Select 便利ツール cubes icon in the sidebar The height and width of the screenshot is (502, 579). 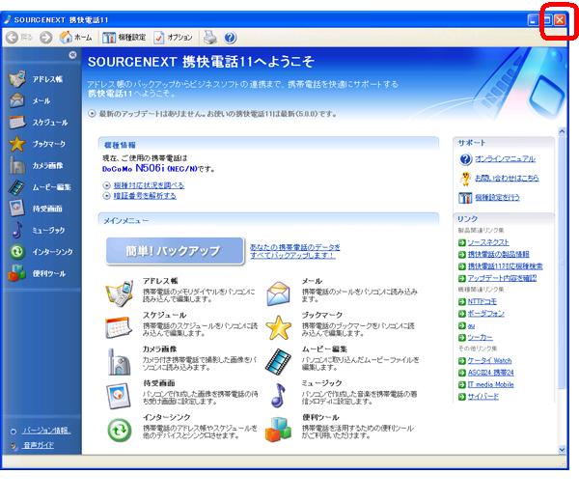(17, 273)
